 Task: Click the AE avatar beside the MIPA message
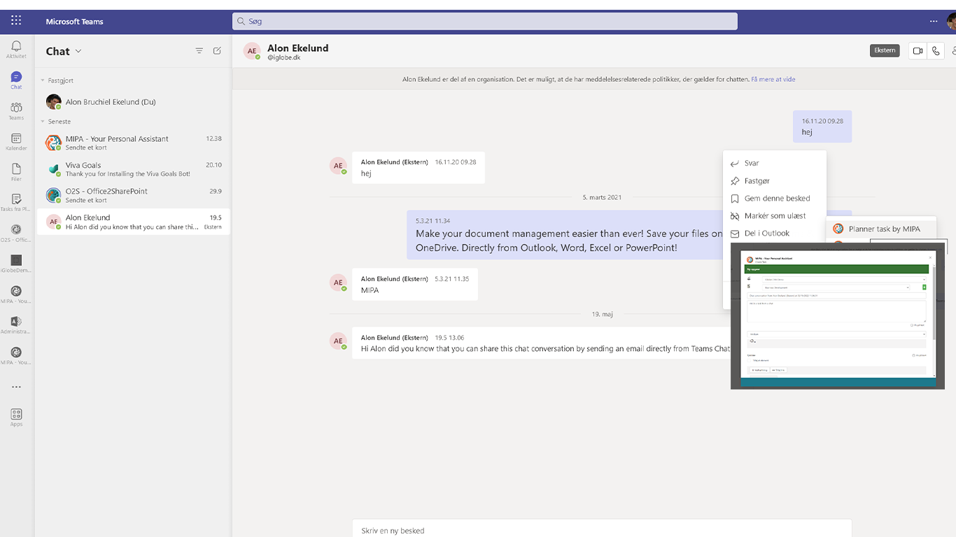click(x=338, y=282)
